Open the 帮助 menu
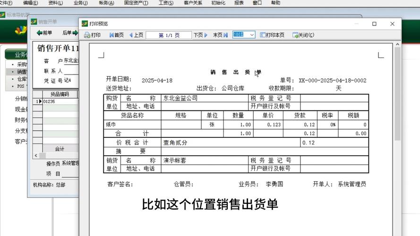This screenshot has height=236, width=420. pos(275,3)
